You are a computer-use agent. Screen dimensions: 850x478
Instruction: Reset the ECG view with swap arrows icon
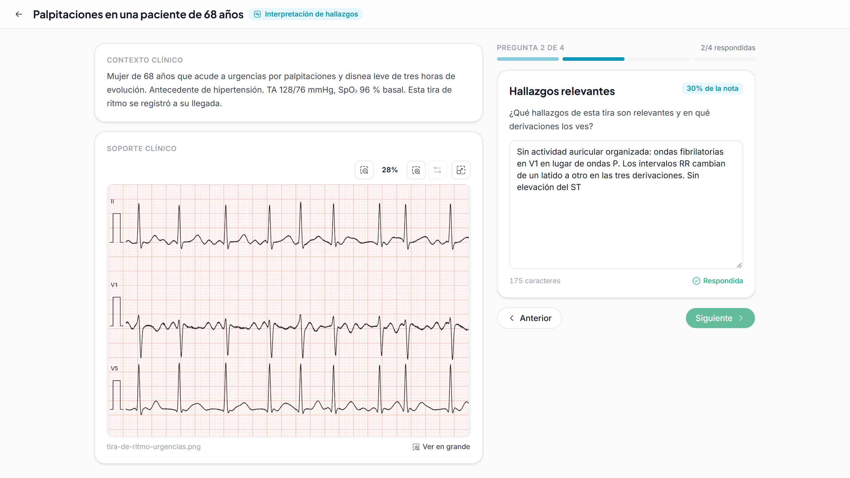pos(437,170)
